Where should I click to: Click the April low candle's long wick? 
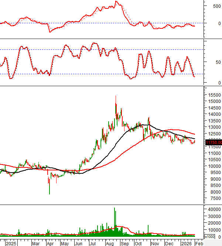tap(49, 189)
